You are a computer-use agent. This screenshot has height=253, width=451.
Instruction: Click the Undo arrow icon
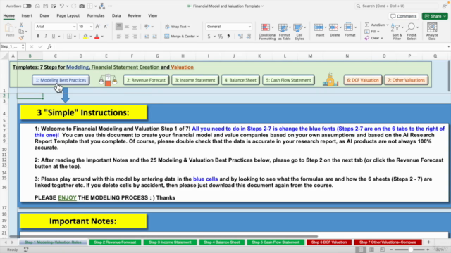coord(62,6)
